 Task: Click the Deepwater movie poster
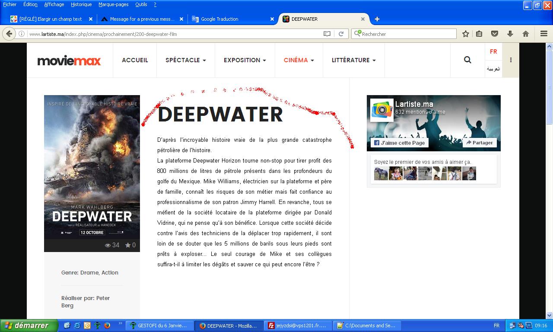pyautogui.click(x=92, y=167)
